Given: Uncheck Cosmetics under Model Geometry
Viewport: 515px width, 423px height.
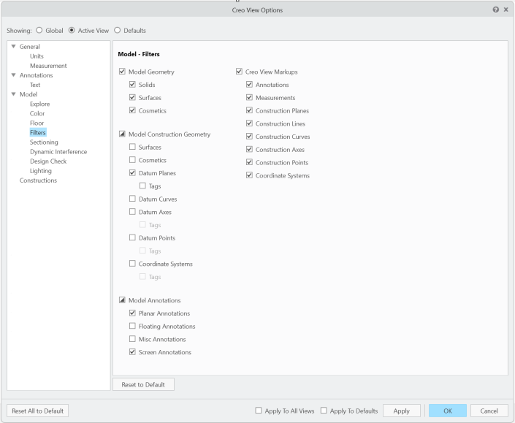Looking at the screenshot, I should pyautogui.click(x=132, y=110).
